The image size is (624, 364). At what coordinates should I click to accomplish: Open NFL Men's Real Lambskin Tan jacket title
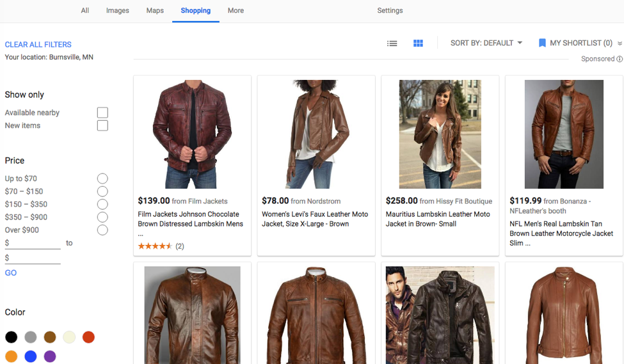561,233
